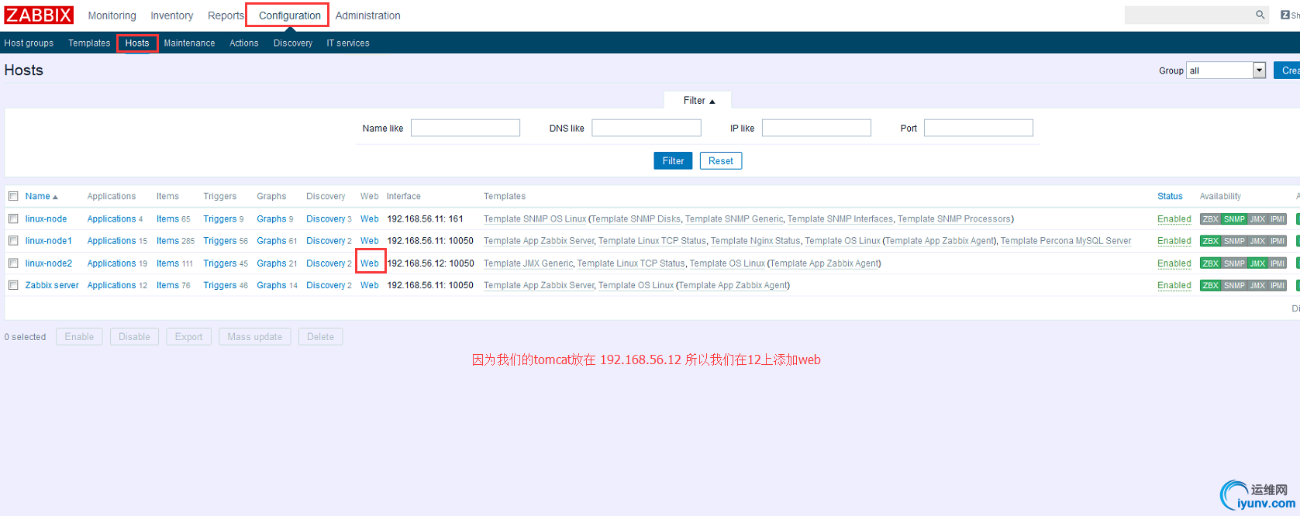Switch to IT services tab
This screenshot has height=516, width=1300.
347,43
